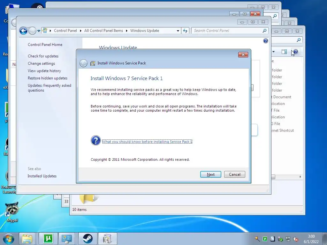
Task: Open recent pages dropdown next to nav arrows
Action: 39,31
